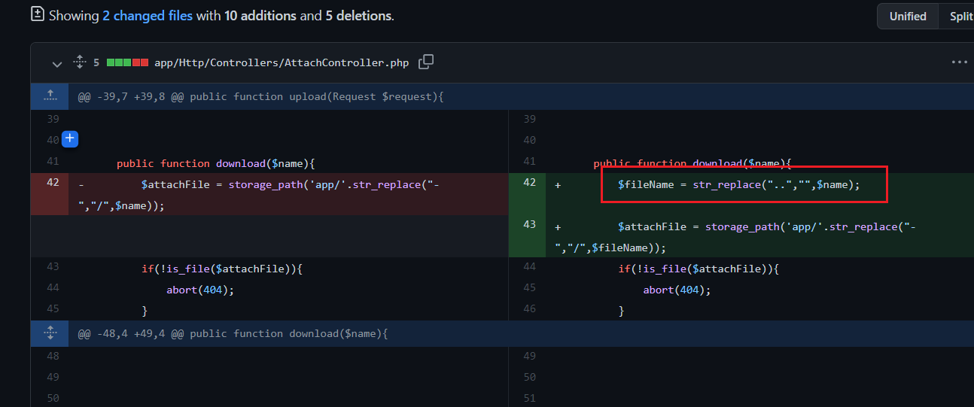Click the @@ -48,4 +49,4 hunk header
Viewport: 974px width, 407px height.
[233, 333]
